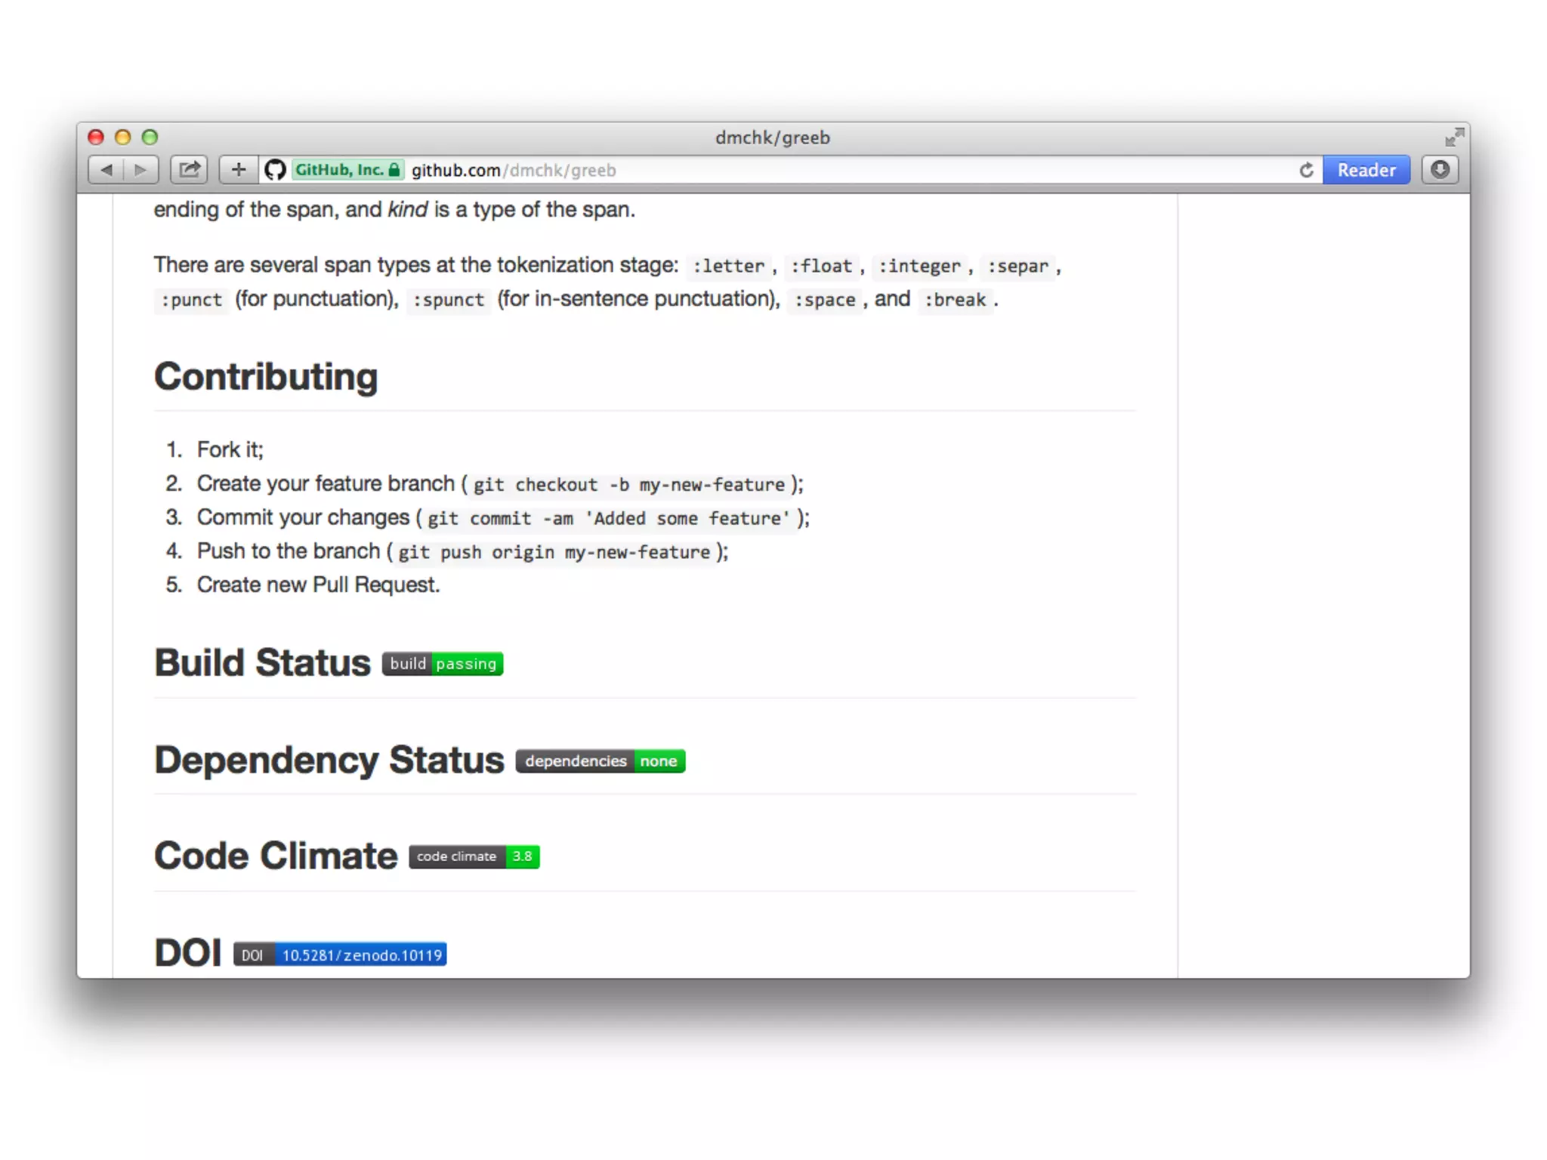The image size is (1547, 1160).
Task: Click the code climate 3.8 badge
Action: [x=474, y=856]
